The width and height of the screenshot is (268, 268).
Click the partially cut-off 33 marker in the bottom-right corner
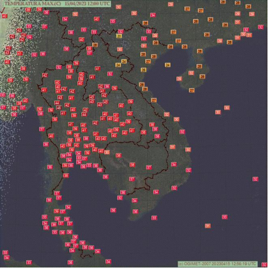[264, 264]
